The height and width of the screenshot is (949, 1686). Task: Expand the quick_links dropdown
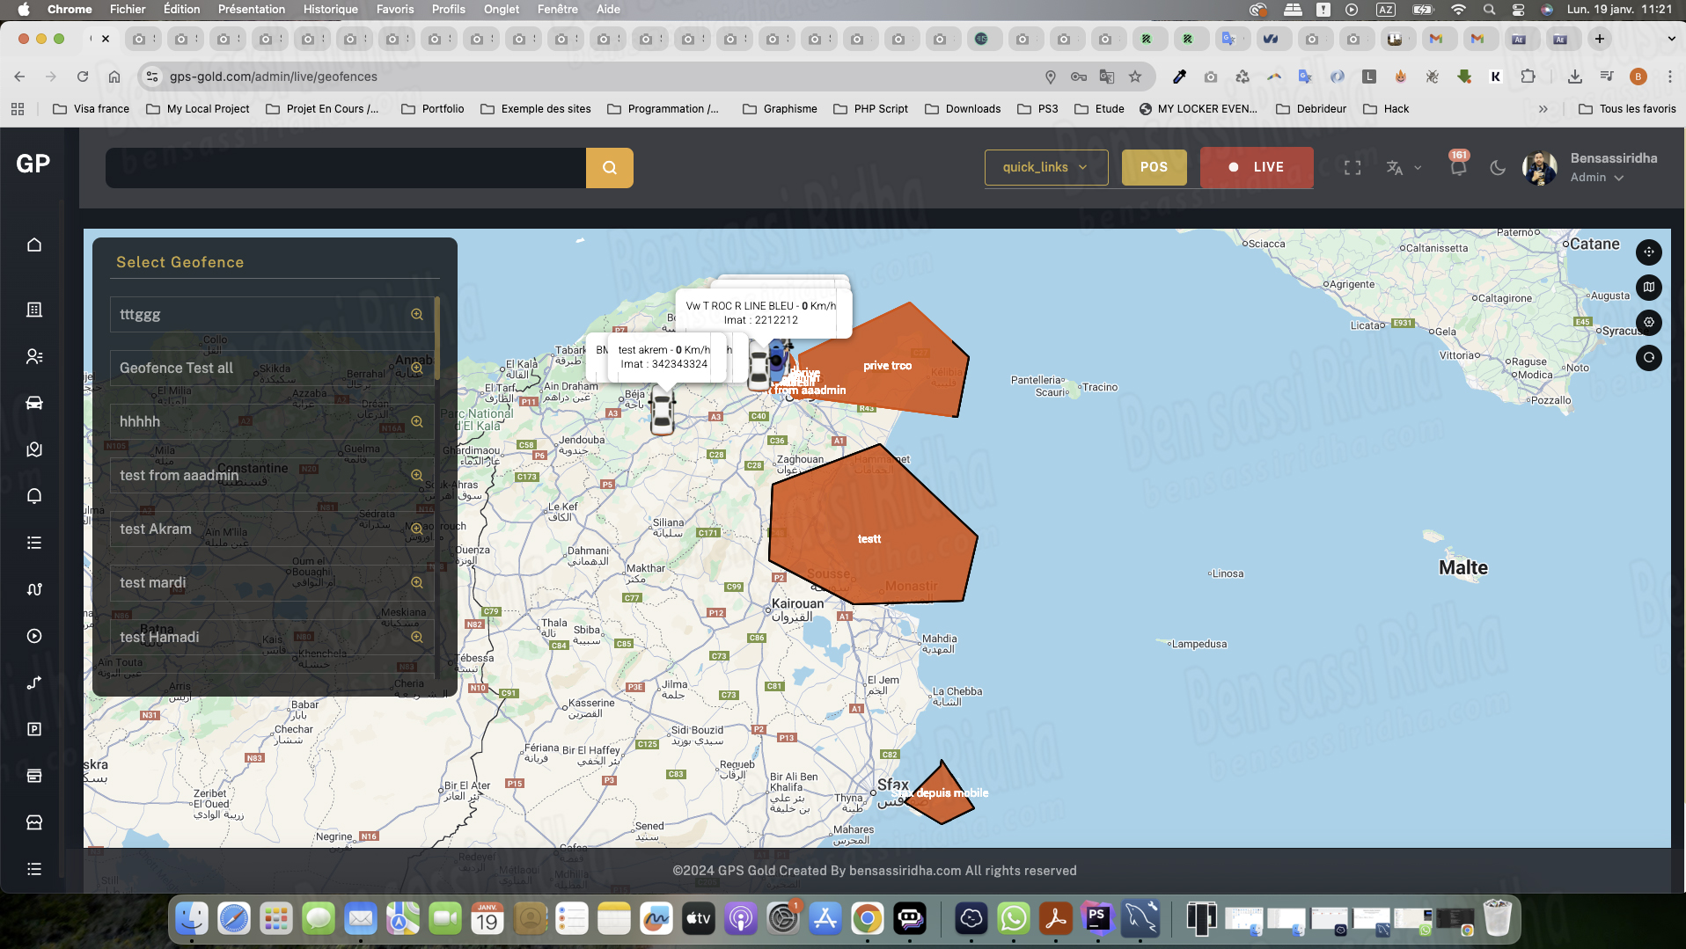pos(1045,167)
